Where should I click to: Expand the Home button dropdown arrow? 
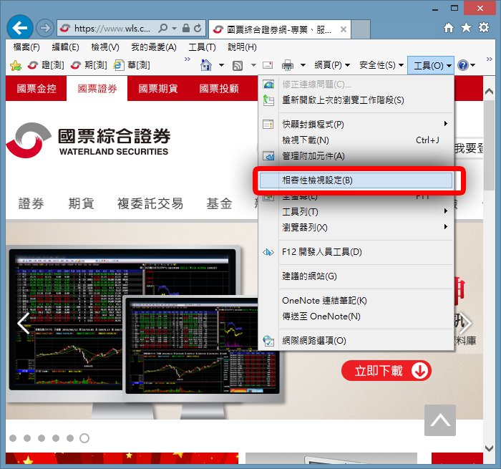221,66
